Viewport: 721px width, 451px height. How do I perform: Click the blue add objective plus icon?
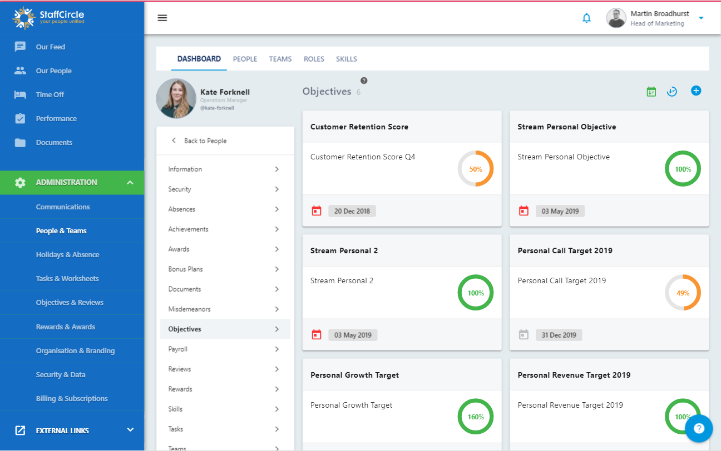696,91
